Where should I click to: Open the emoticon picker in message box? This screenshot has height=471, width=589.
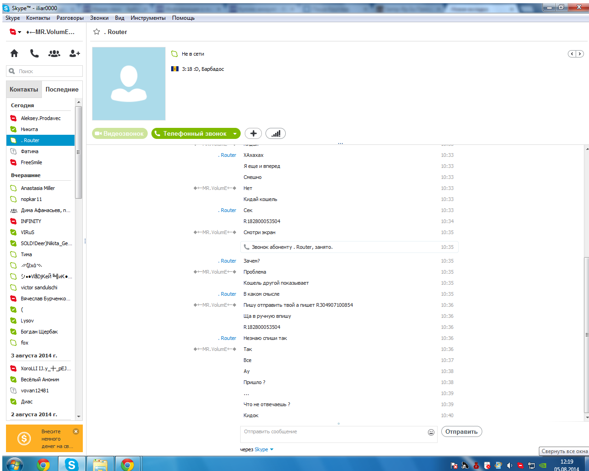(x=431, y=432)
